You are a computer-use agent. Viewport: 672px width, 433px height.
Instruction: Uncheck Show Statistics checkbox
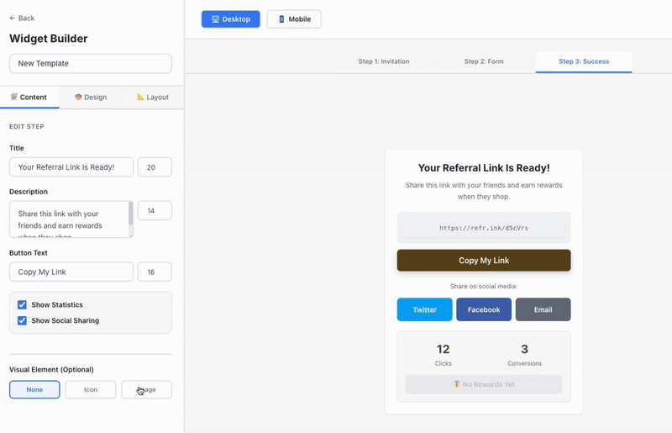pyautogui.click(x=23, y=305)
